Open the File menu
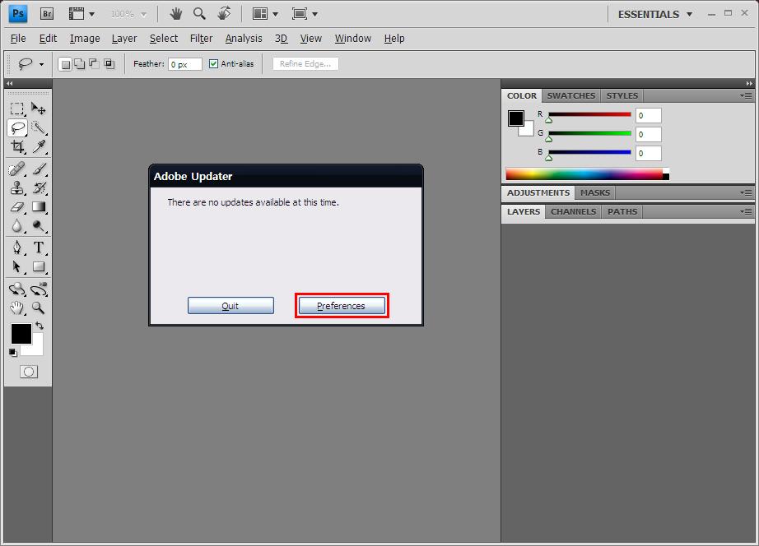Image resolution: width=759 pixels, height=546 pixels. tap(18, 38)
